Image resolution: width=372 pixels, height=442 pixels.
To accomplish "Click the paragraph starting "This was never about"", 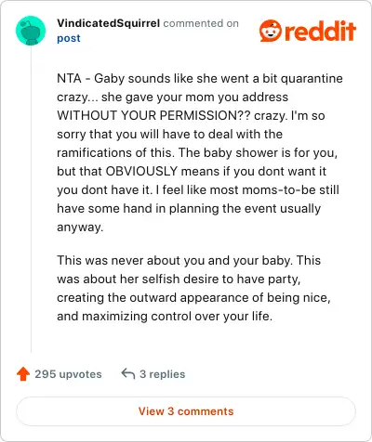I will 194,288.
